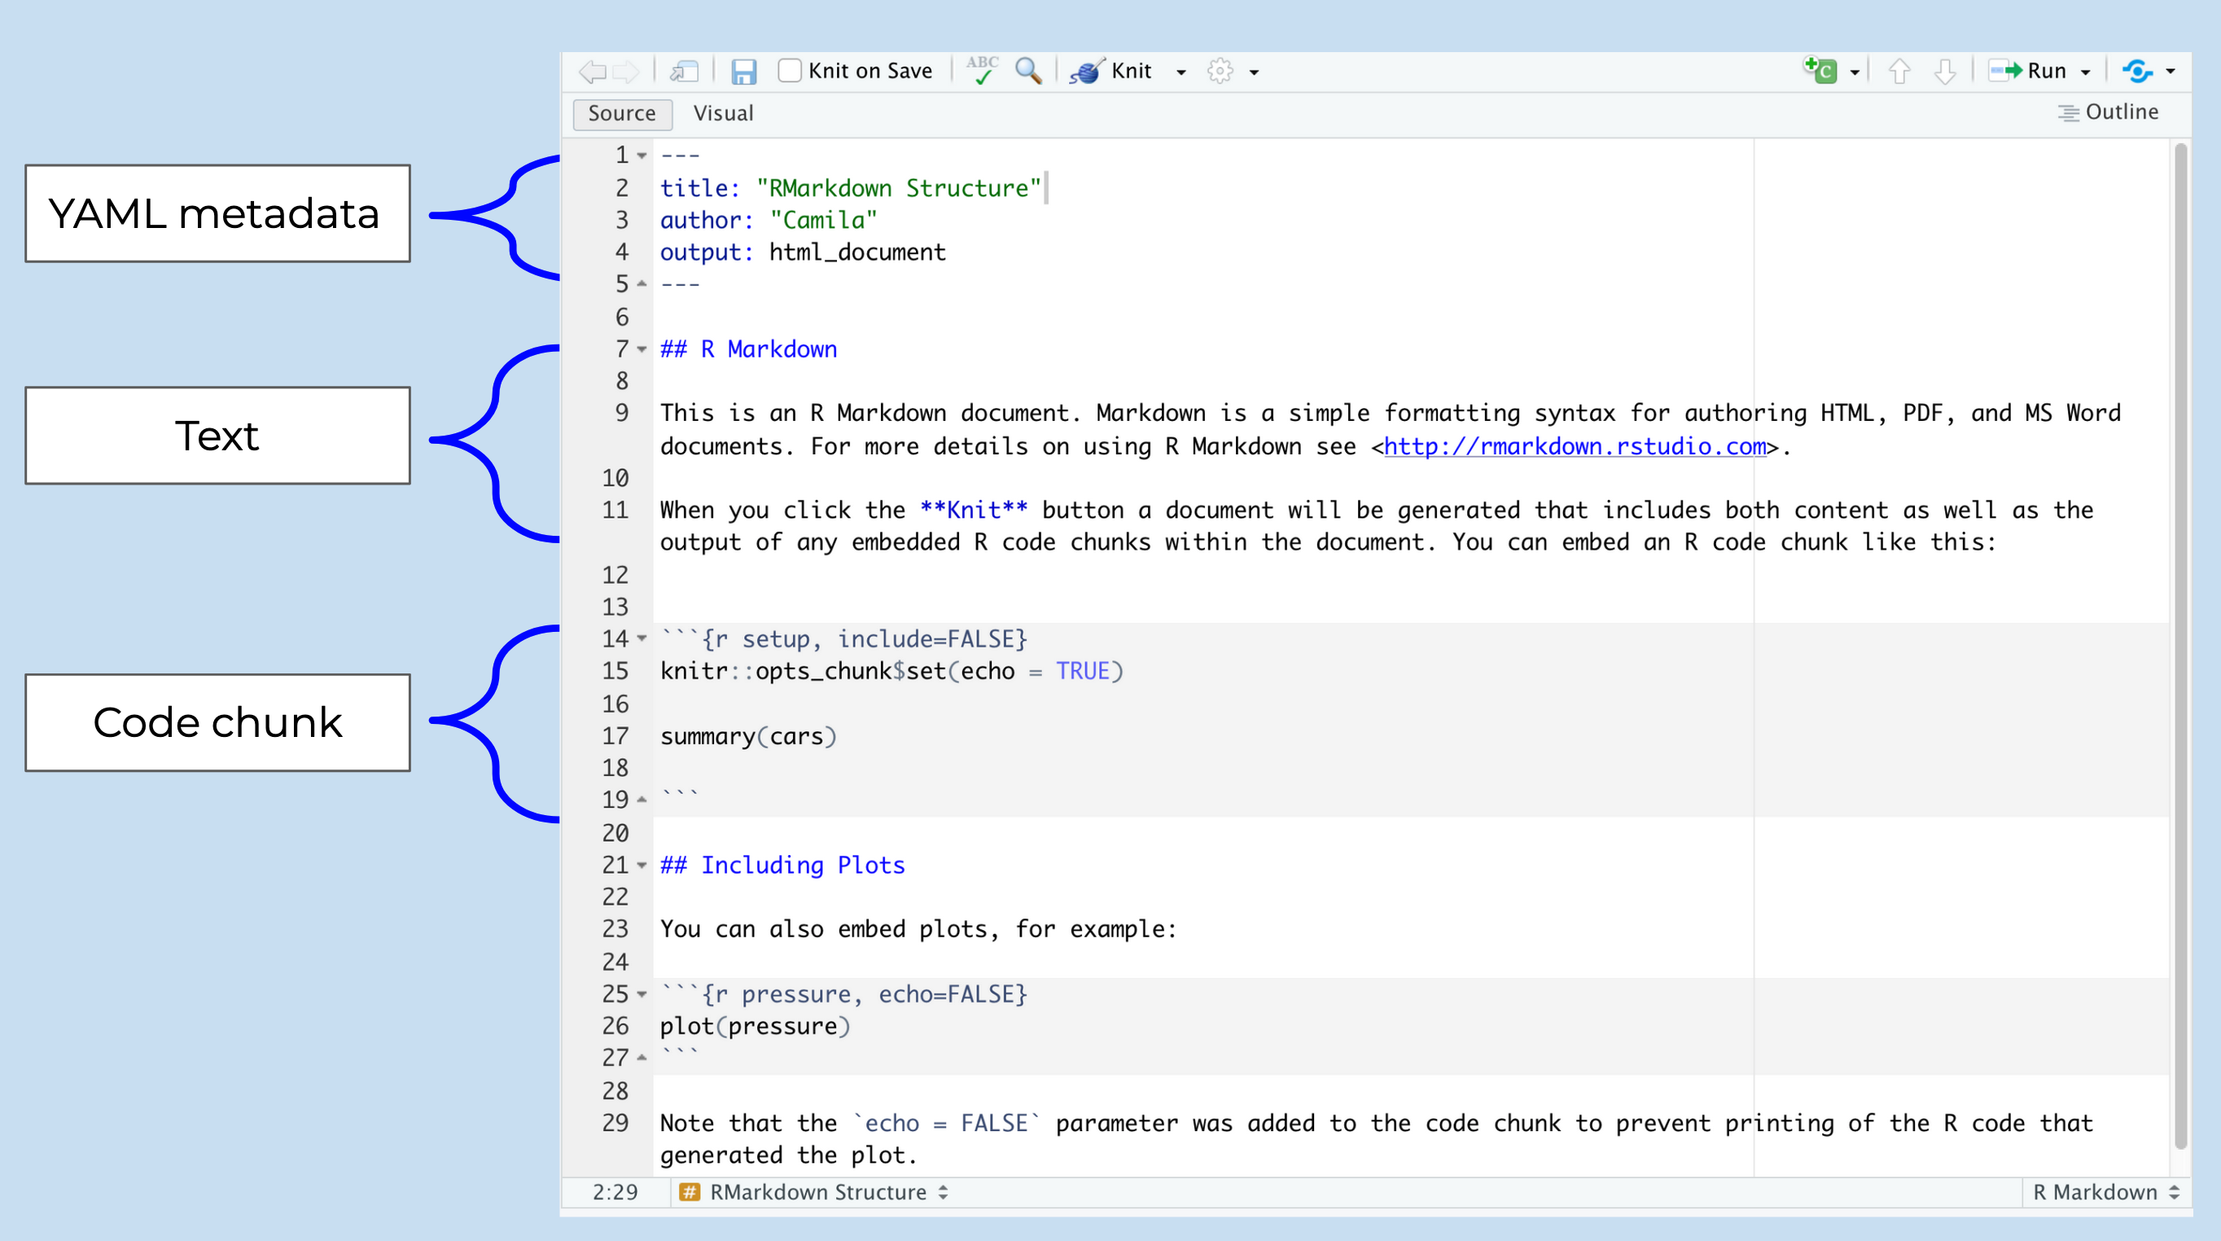Viewport: 2221px width, 1241px height.
Task: Click the title "RMarkdown Structure" line
Action: pos(851,188)
